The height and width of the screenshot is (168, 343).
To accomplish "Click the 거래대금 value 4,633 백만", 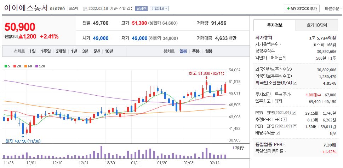I will [x=226, y=38].
